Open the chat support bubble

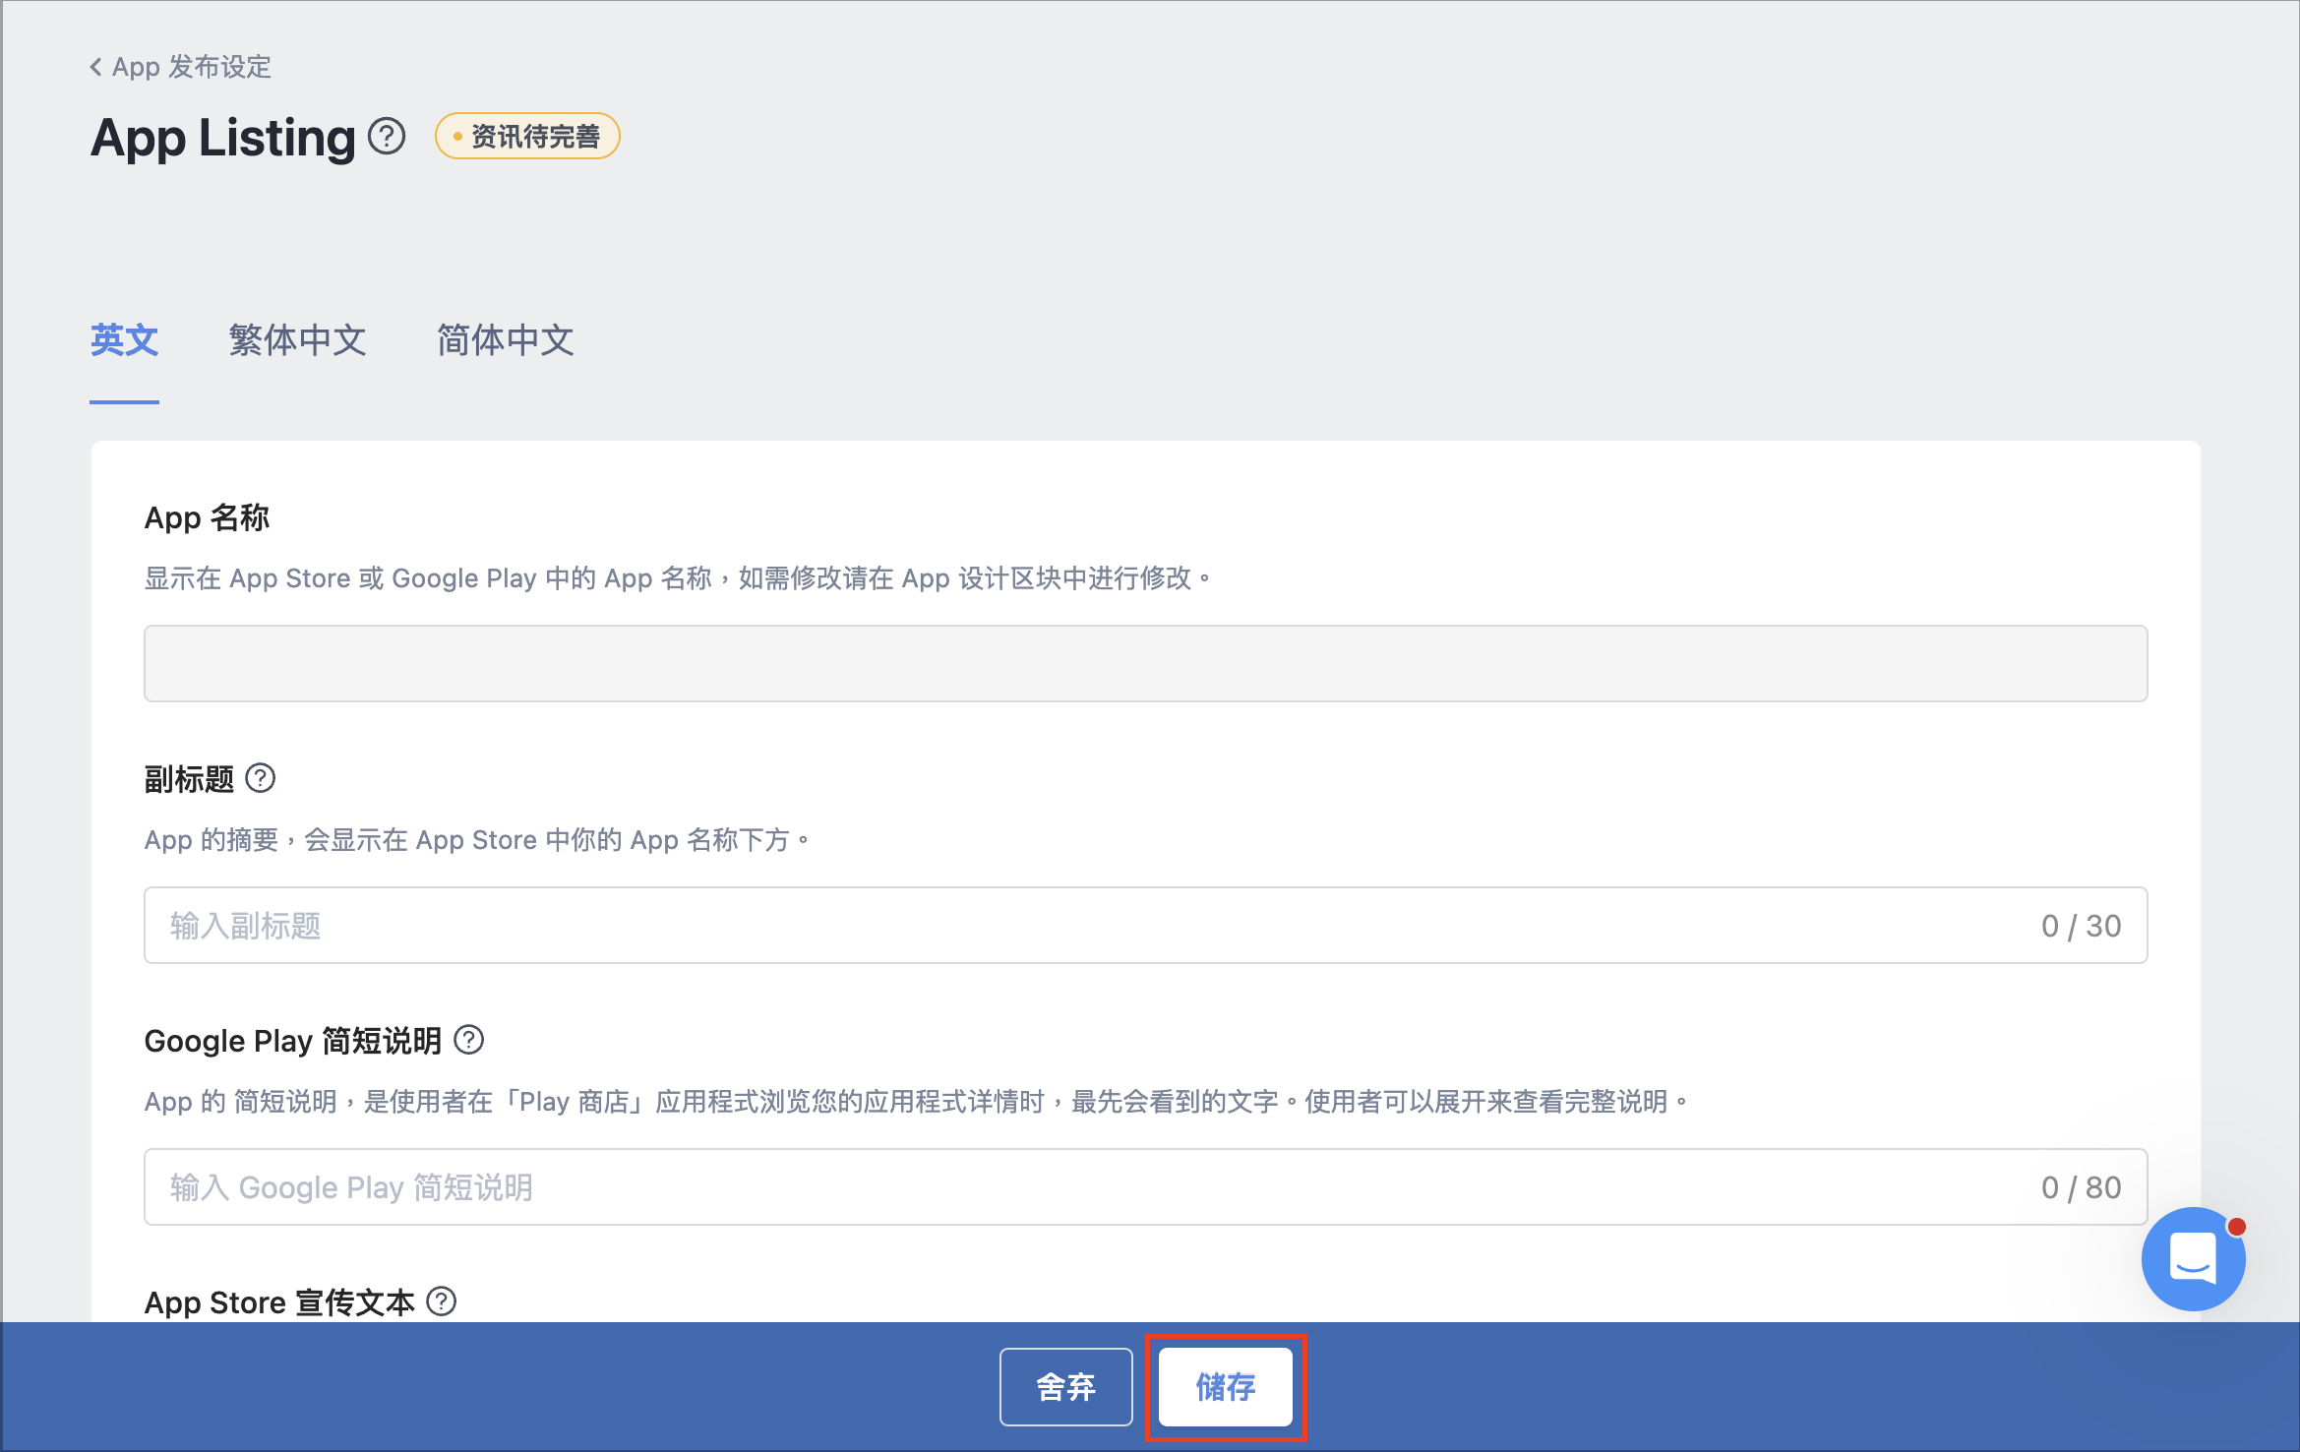coord(2193,1259)
